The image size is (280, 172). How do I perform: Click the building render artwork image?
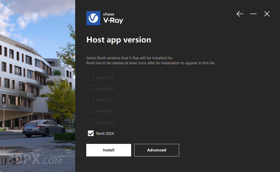tap(38, 86)
